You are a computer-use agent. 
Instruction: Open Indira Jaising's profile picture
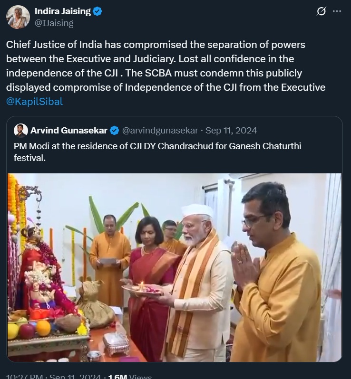18,17
